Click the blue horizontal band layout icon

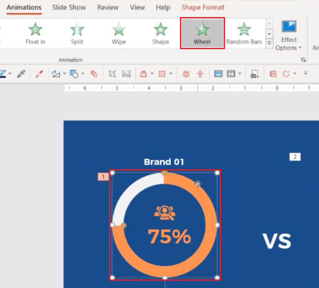218,74
